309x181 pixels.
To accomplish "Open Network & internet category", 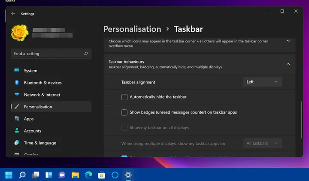I will 51,94.
